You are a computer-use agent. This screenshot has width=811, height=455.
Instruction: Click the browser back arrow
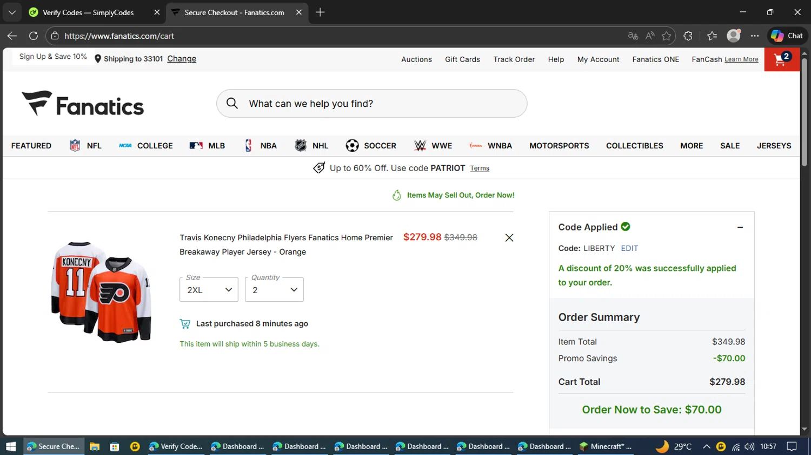12,36
